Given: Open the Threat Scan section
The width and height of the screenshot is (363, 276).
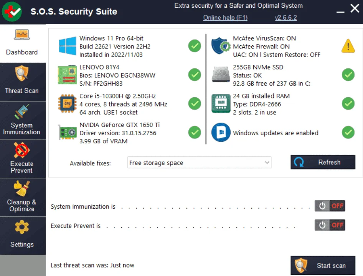Looking at the screenshot, I should click(23, 82).
